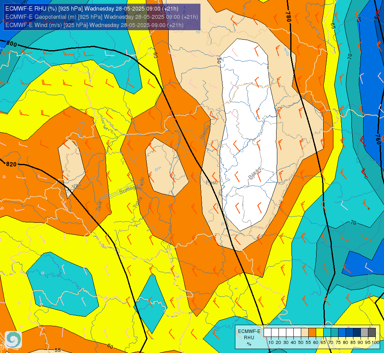Select the ECMWF-E Geopotential (m) header line
384x353 pixels.
point(102,17)
